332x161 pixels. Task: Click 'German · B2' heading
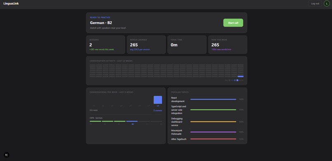[x=101, y=23]
